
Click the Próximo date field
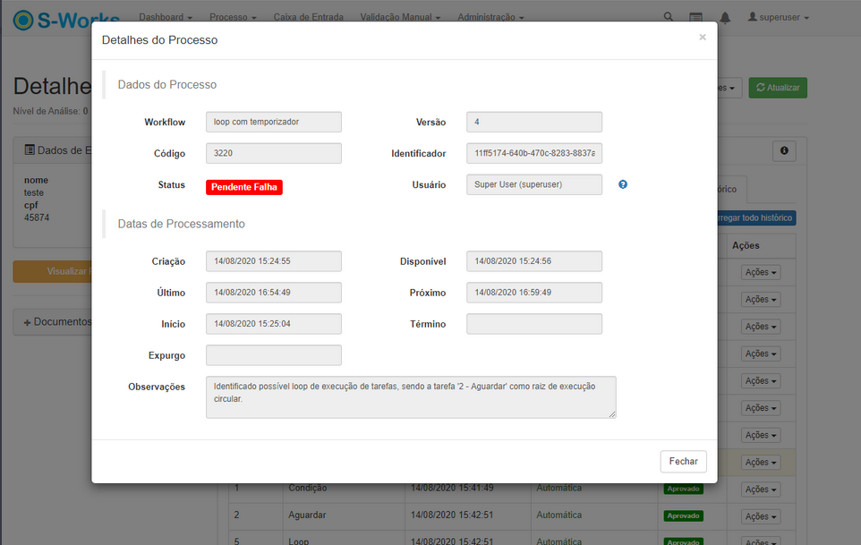point(534,293)
